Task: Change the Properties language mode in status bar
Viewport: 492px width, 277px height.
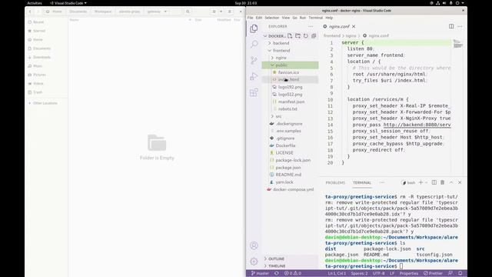Action: pos(408,273)
